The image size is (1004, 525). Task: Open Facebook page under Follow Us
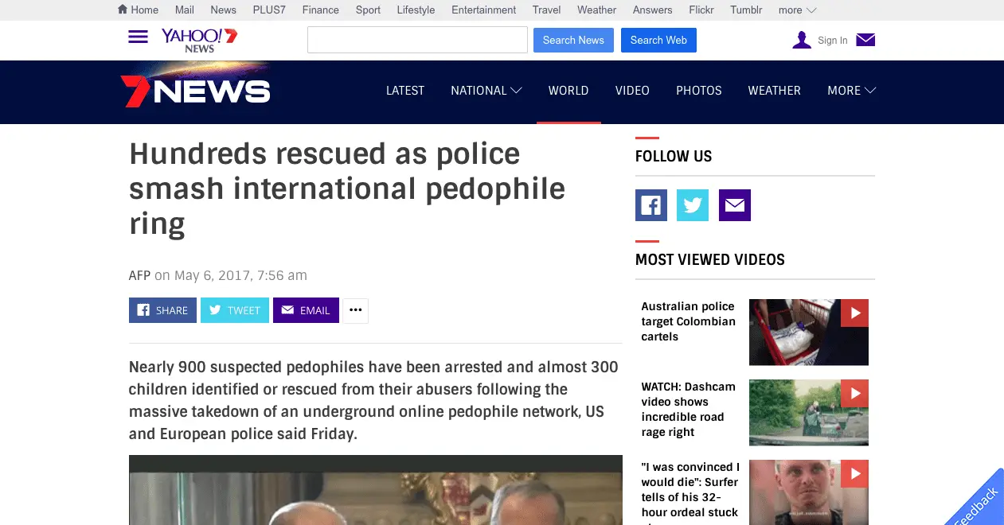coord(650,205)
